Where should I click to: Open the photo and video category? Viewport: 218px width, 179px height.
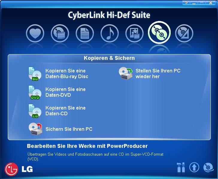click(x=134, y=33)
